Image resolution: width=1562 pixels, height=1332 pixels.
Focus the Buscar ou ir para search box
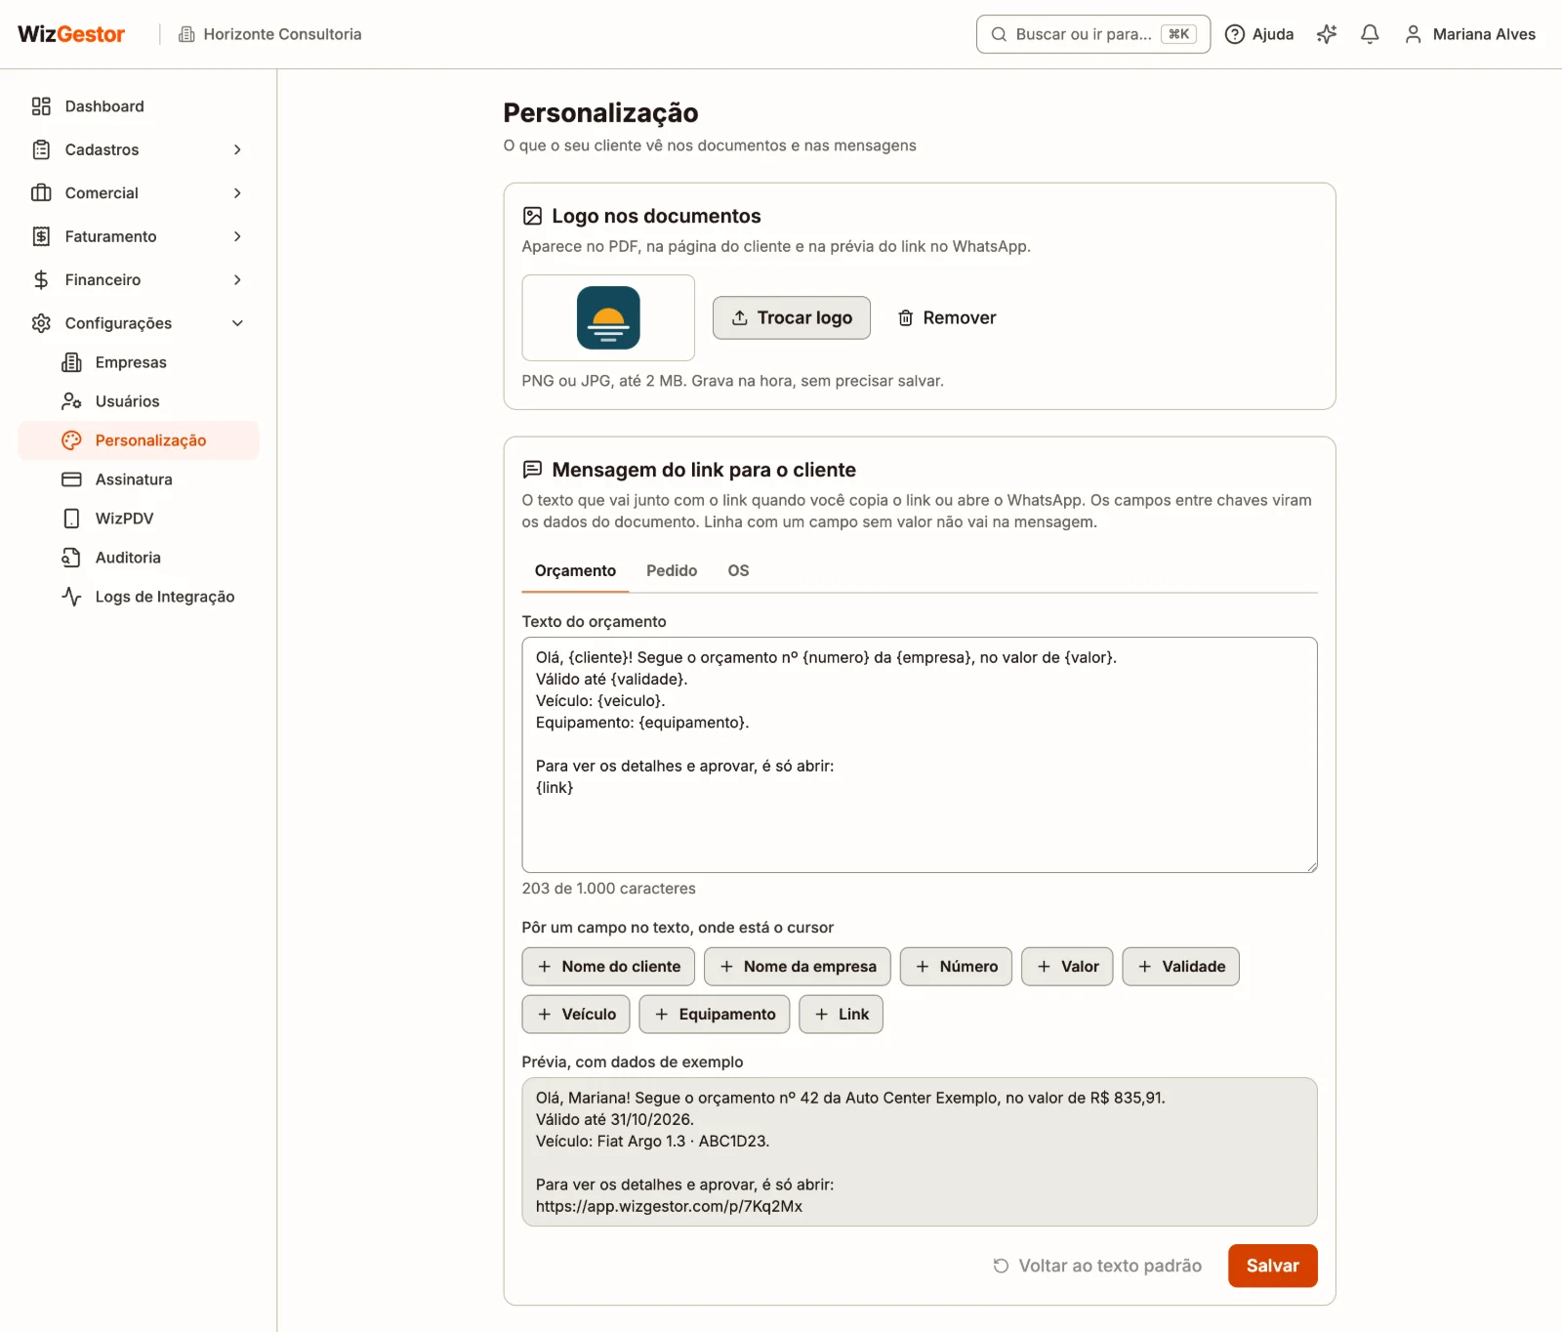click(1093, 34)
